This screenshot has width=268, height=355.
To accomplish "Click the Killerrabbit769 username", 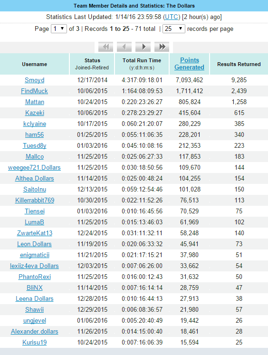I will (35, 201).
